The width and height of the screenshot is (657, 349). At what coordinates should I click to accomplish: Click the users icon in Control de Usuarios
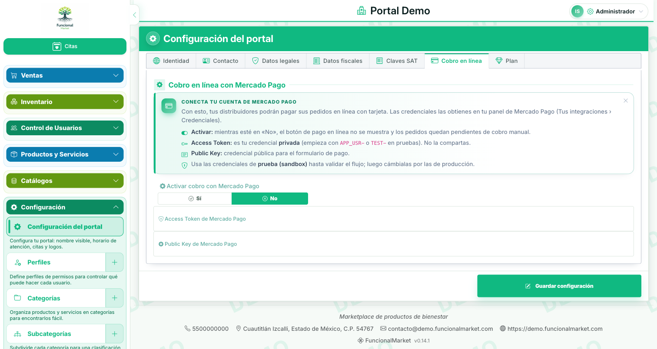[14, 128]
